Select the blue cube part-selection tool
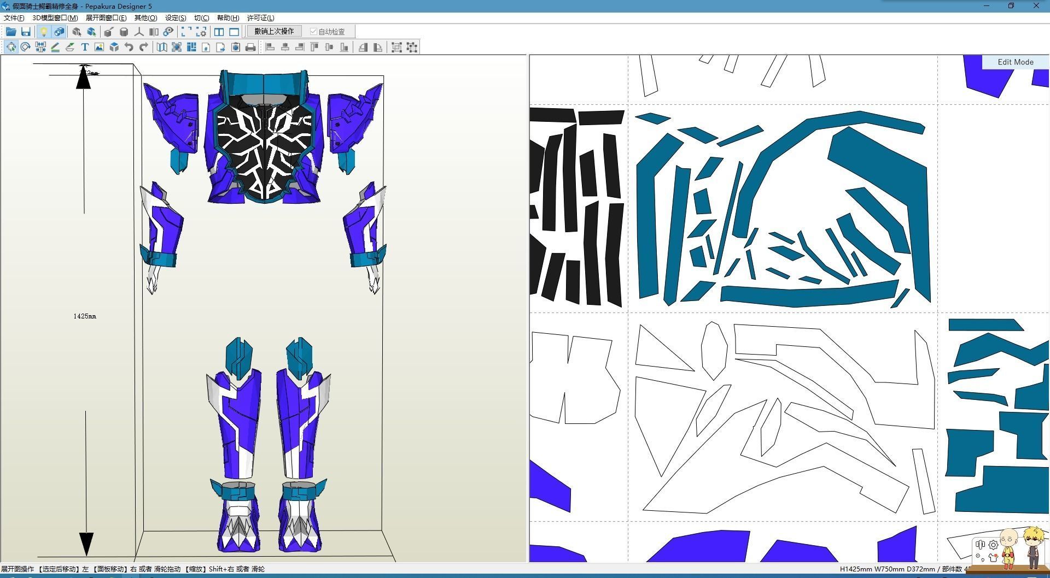This screenshot has width=1050, height=578. (91, 32)
